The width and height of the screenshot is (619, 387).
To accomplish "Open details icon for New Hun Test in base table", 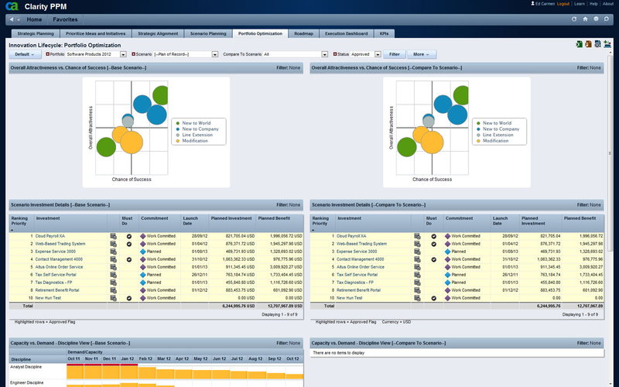I will 113,298.
